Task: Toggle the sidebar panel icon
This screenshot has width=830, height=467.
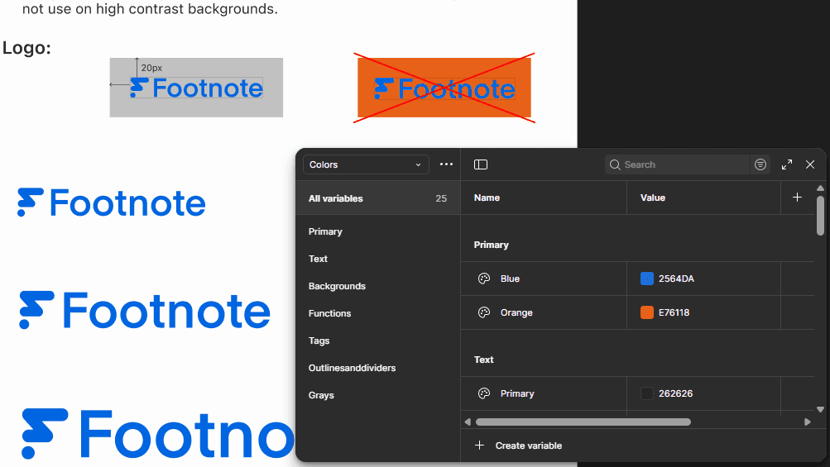Action: coord(481,164)
